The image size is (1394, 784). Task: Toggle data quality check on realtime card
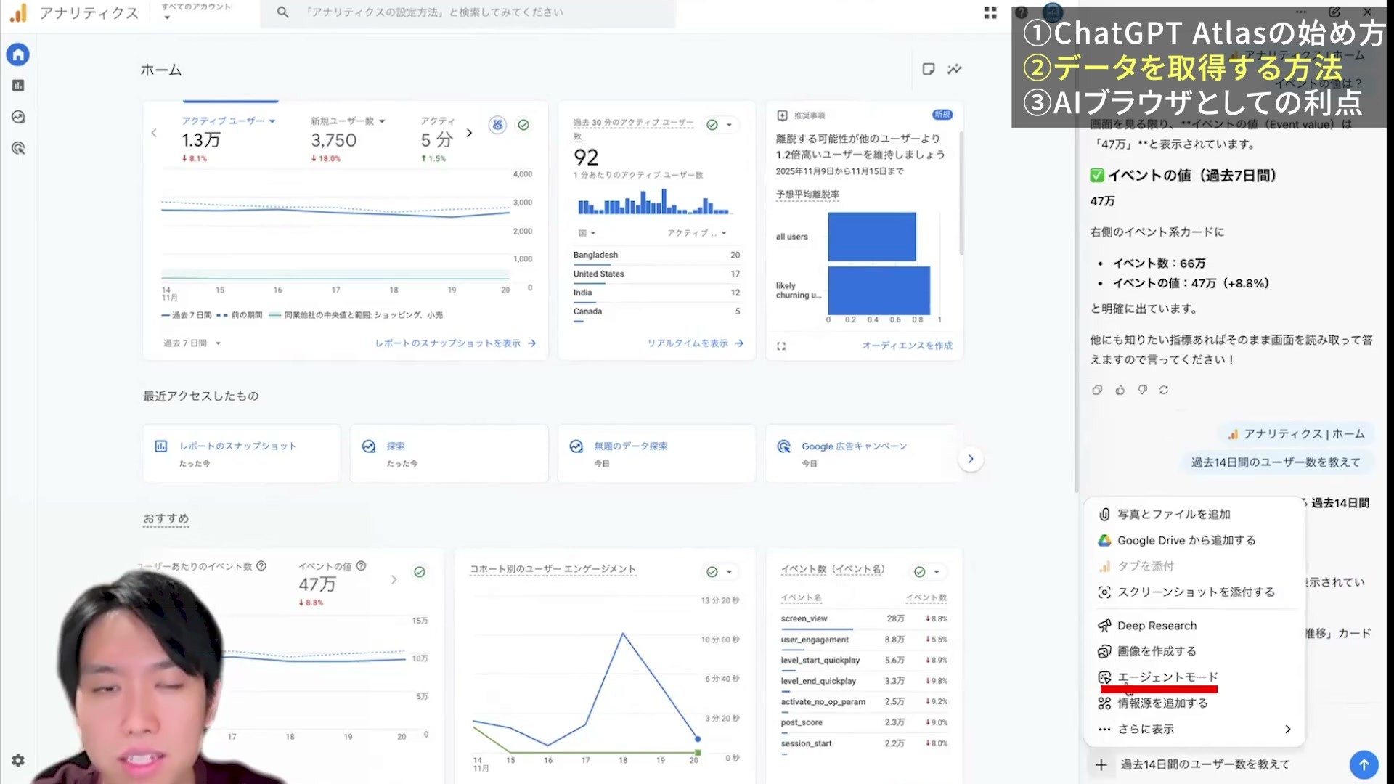point(719,125)
